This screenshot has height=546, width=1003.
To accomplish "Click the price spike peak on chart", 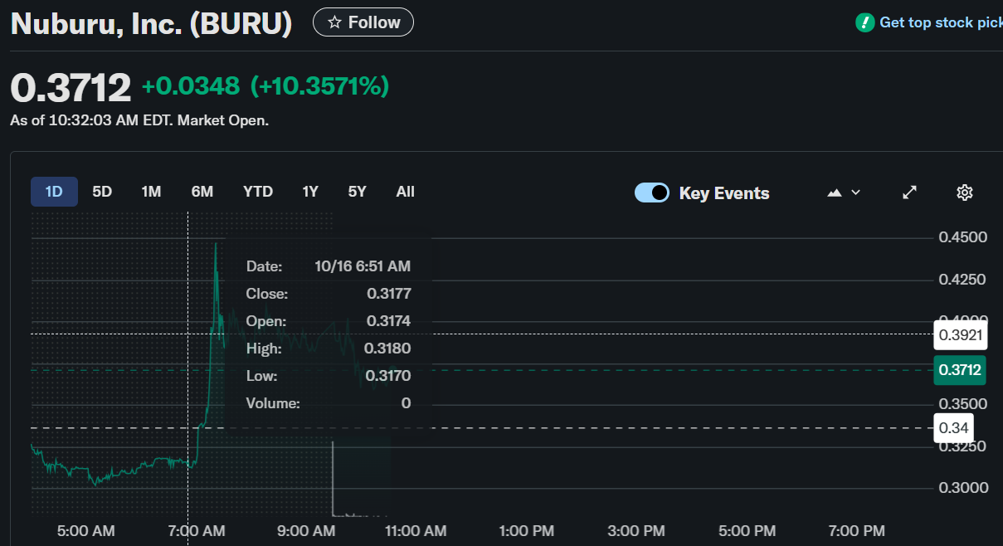I will [x=216, y=244].
